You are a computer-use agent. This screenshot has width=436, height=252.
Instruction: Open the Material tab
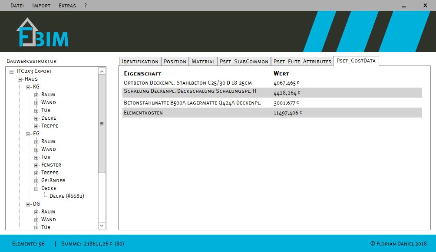(203, 62)
